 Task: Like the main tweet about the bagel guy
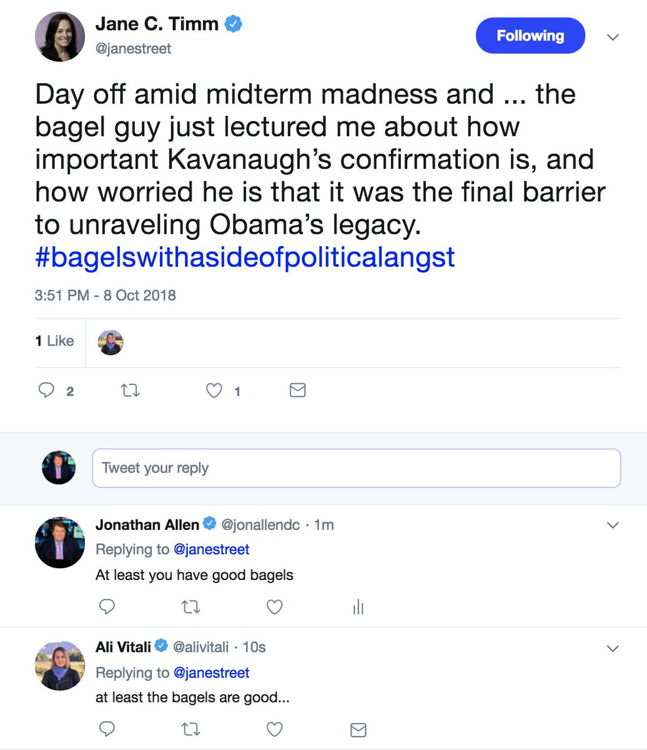tap(214, 391)
